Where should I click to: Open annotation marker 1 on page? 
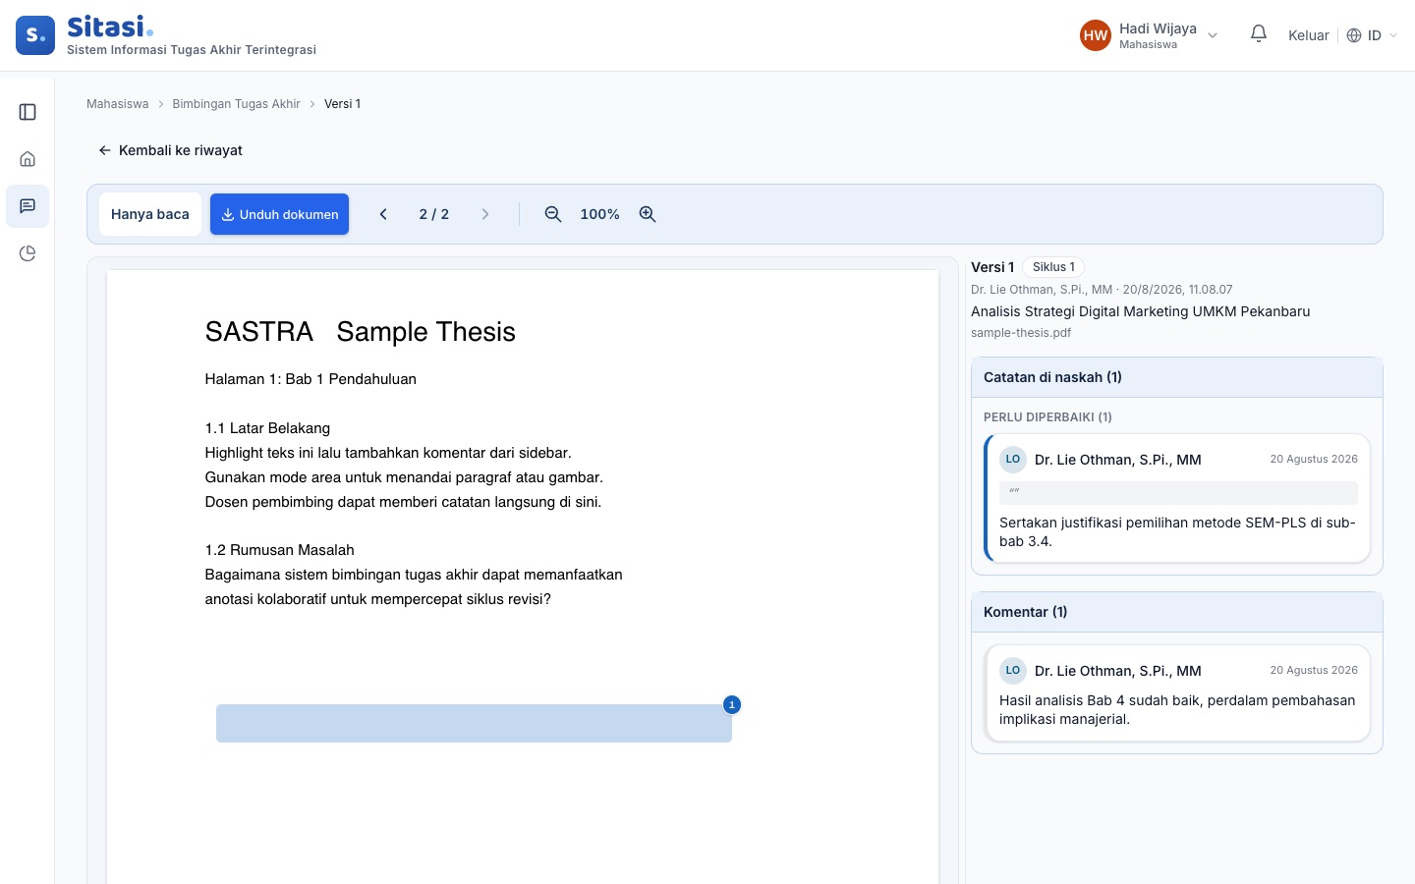pos(732,704)
